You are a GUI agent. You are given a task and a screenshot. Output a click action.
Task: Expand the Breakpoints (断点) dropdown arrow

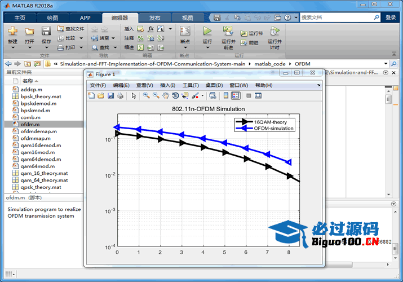(185, 47)
